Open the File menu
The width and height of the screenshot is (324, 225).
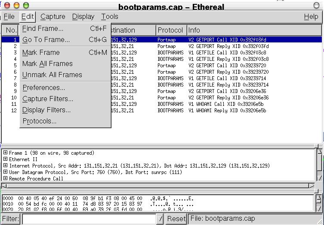[9, 17]
